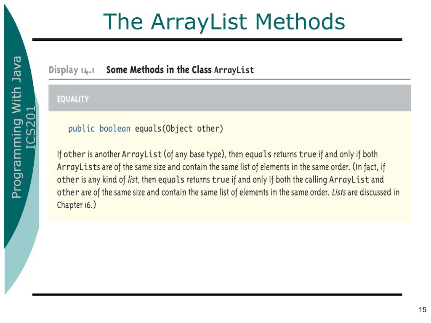Click the sidebar text 'Programming With Java'

pos(16,127)
